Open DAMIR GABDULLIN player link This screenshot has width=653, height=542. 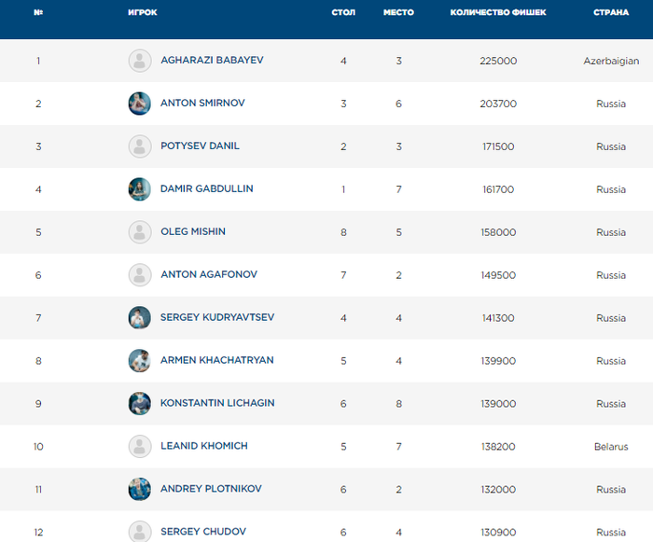point(206,189)
